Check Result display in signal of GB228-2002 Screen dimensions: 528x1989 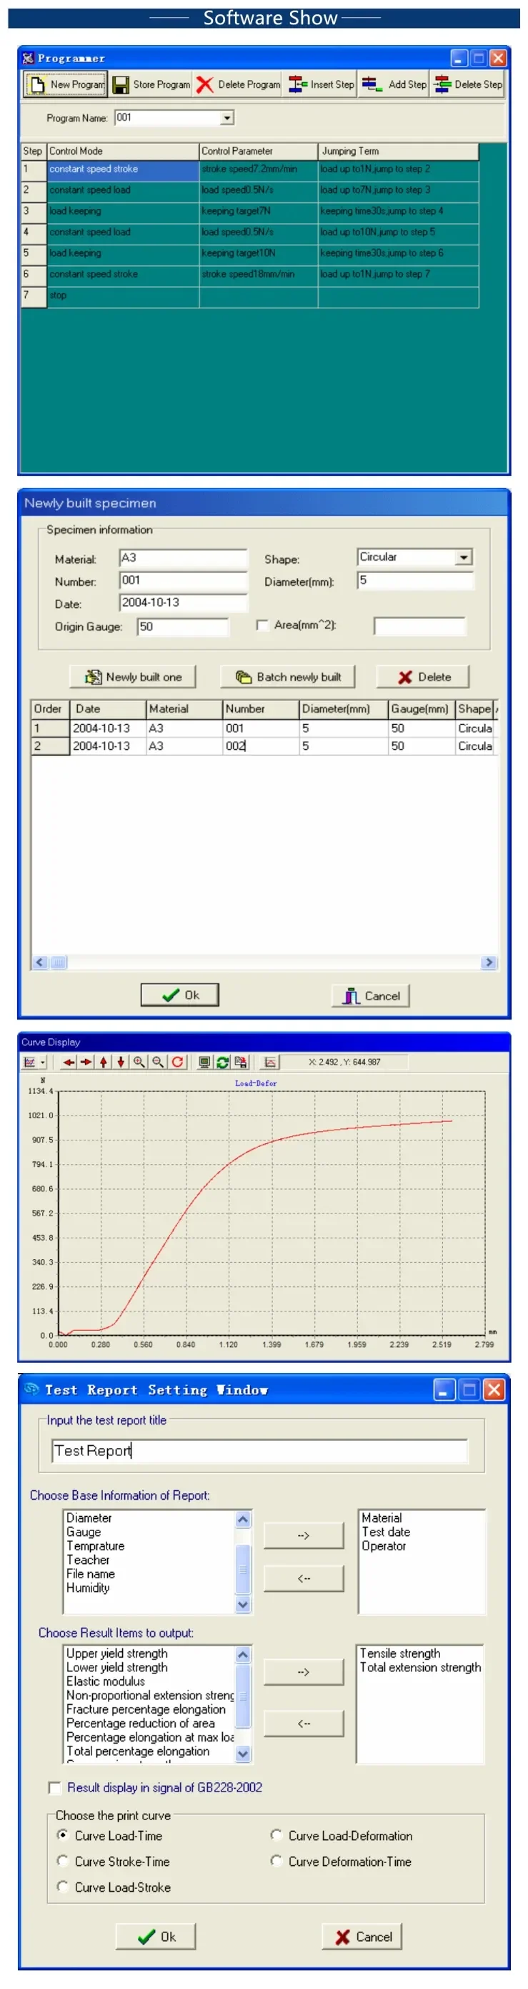pos(55,1787)
